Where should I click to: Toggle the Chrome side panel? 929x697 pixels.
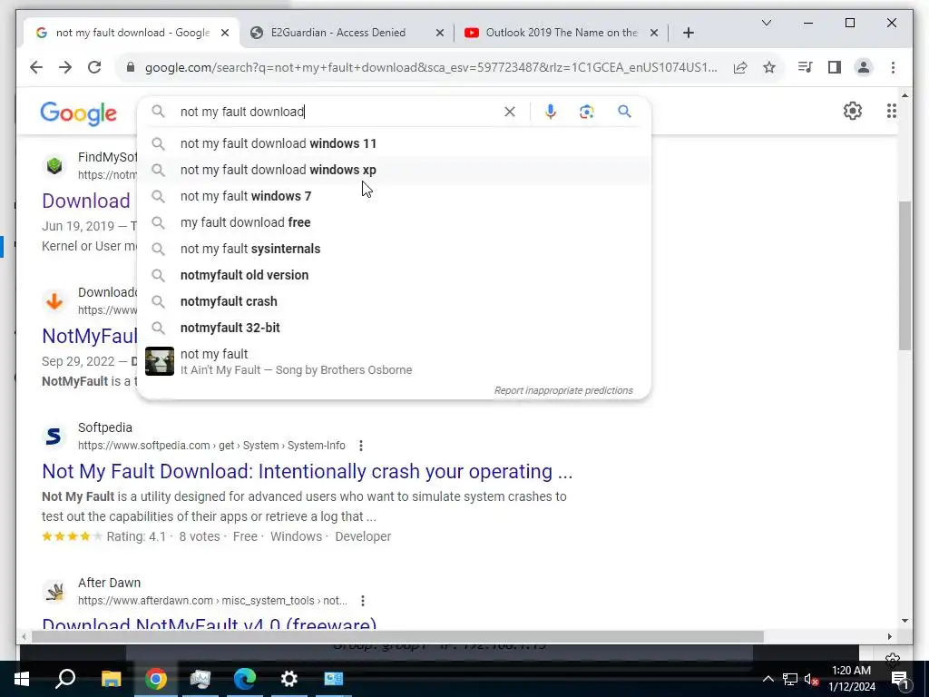click(835, 67)
